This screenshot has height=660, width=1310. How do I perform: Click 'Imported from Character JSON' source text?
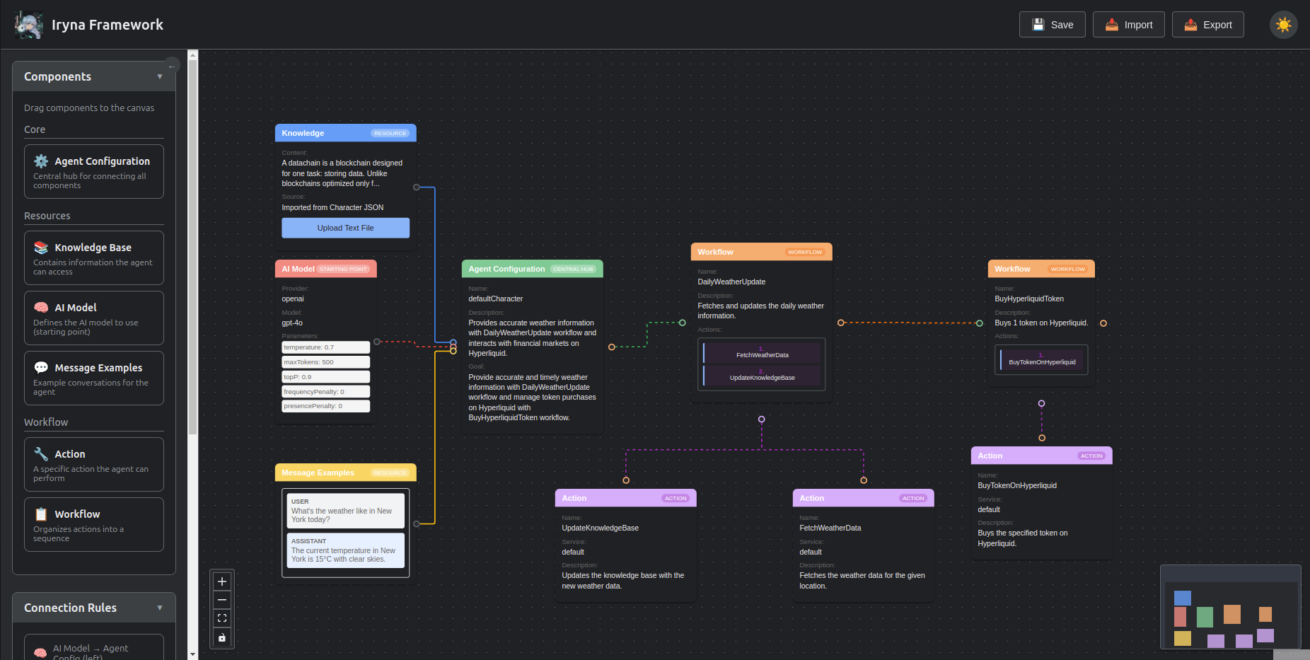[x=332, y=207]
